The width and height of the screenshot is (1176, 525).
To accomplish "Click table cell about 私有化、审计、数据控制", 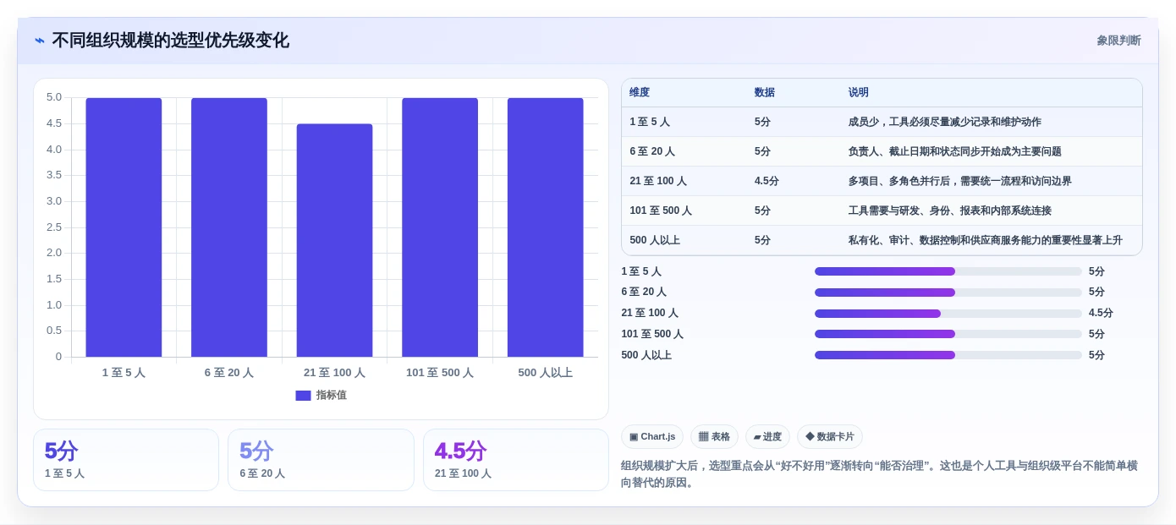I will tap(986, 240).
